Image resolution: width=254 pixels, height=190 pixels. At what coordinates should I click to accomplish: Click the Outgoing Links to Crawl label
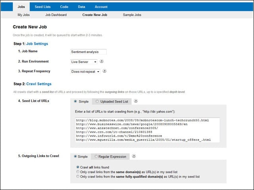[x=38, y=156]
